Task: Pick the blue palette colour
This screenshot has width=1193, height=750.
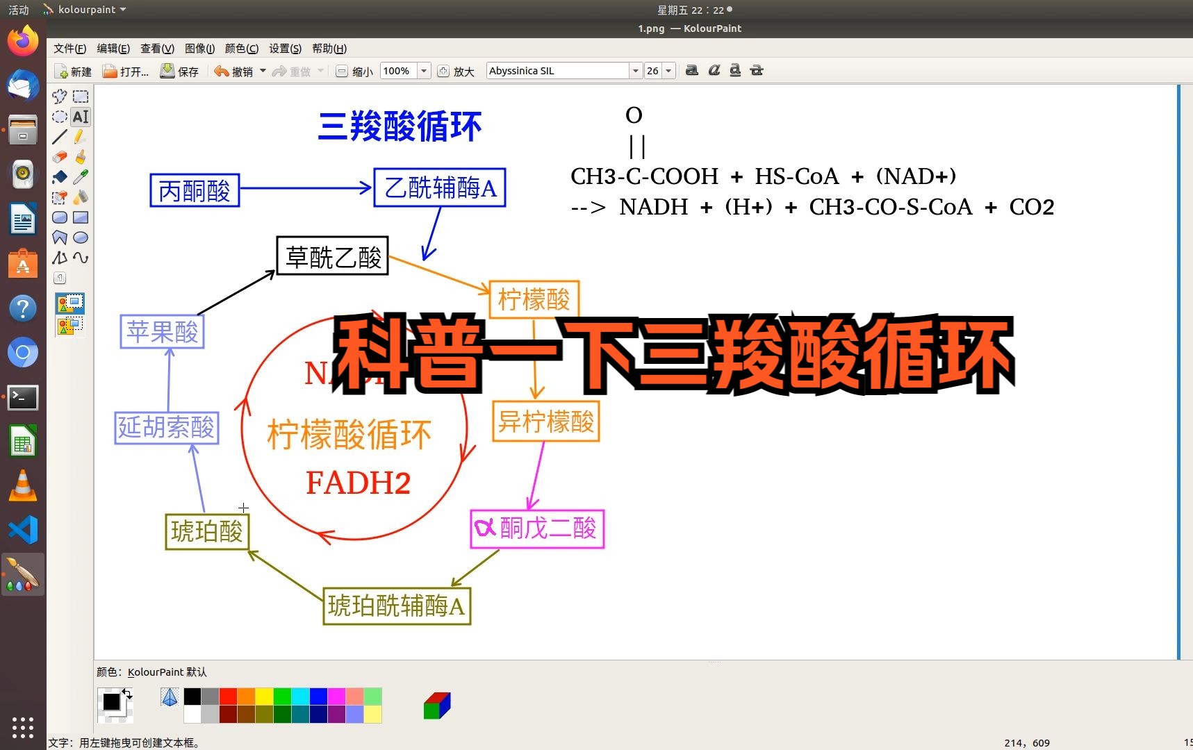Action: click(x=318, y=697)
